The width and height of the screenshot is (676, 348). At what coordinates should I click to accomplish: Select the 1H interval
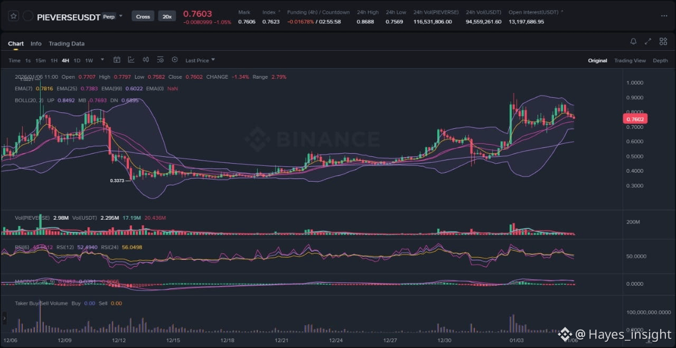coord(54,60)
